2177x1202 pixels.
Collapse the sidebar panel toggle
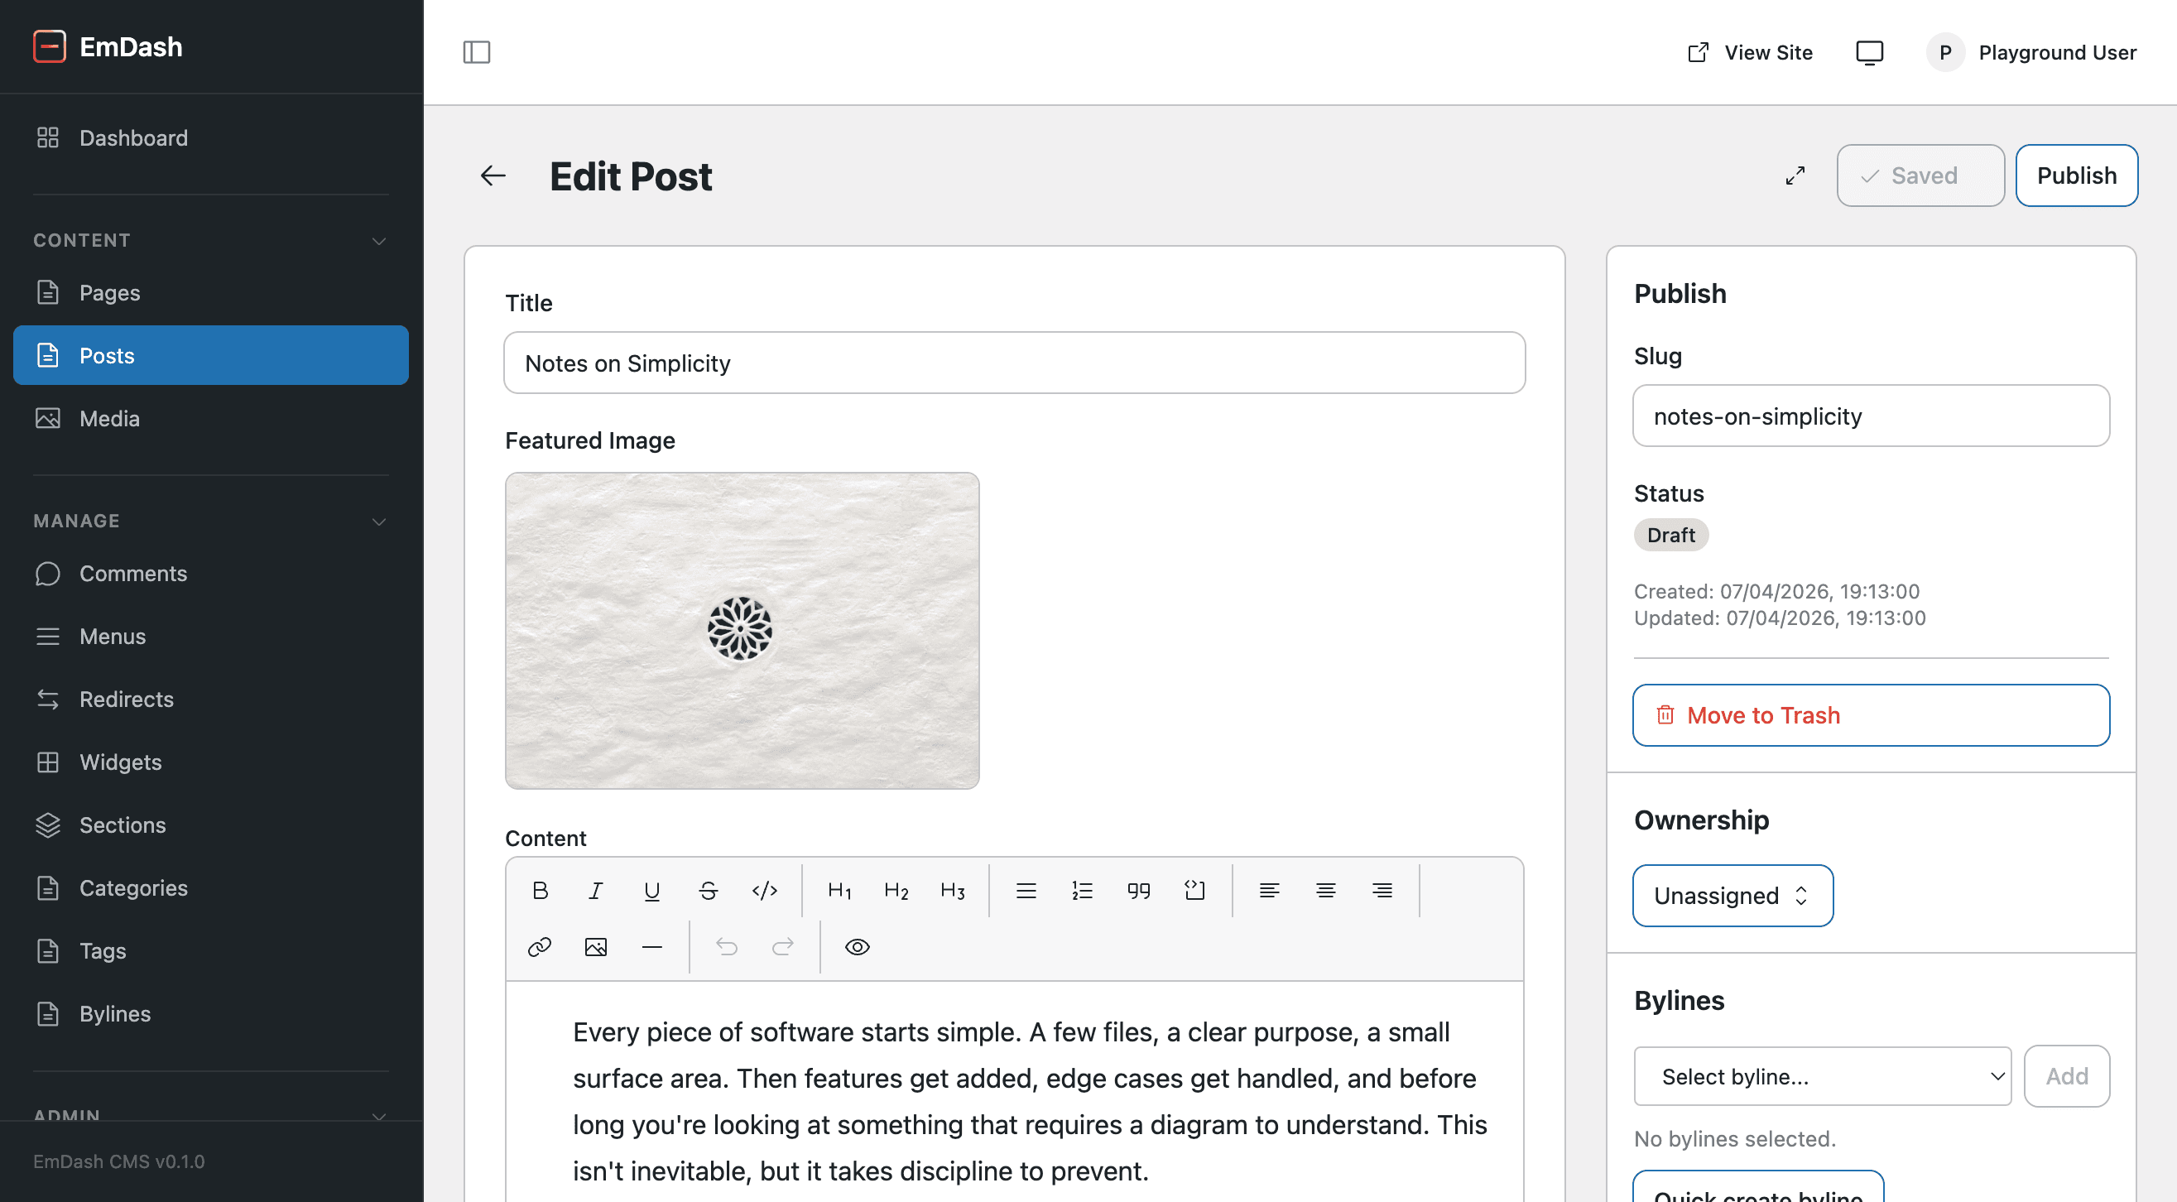477,52
